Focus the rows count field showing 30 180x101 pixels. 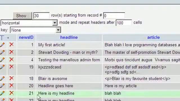point(41,16)
